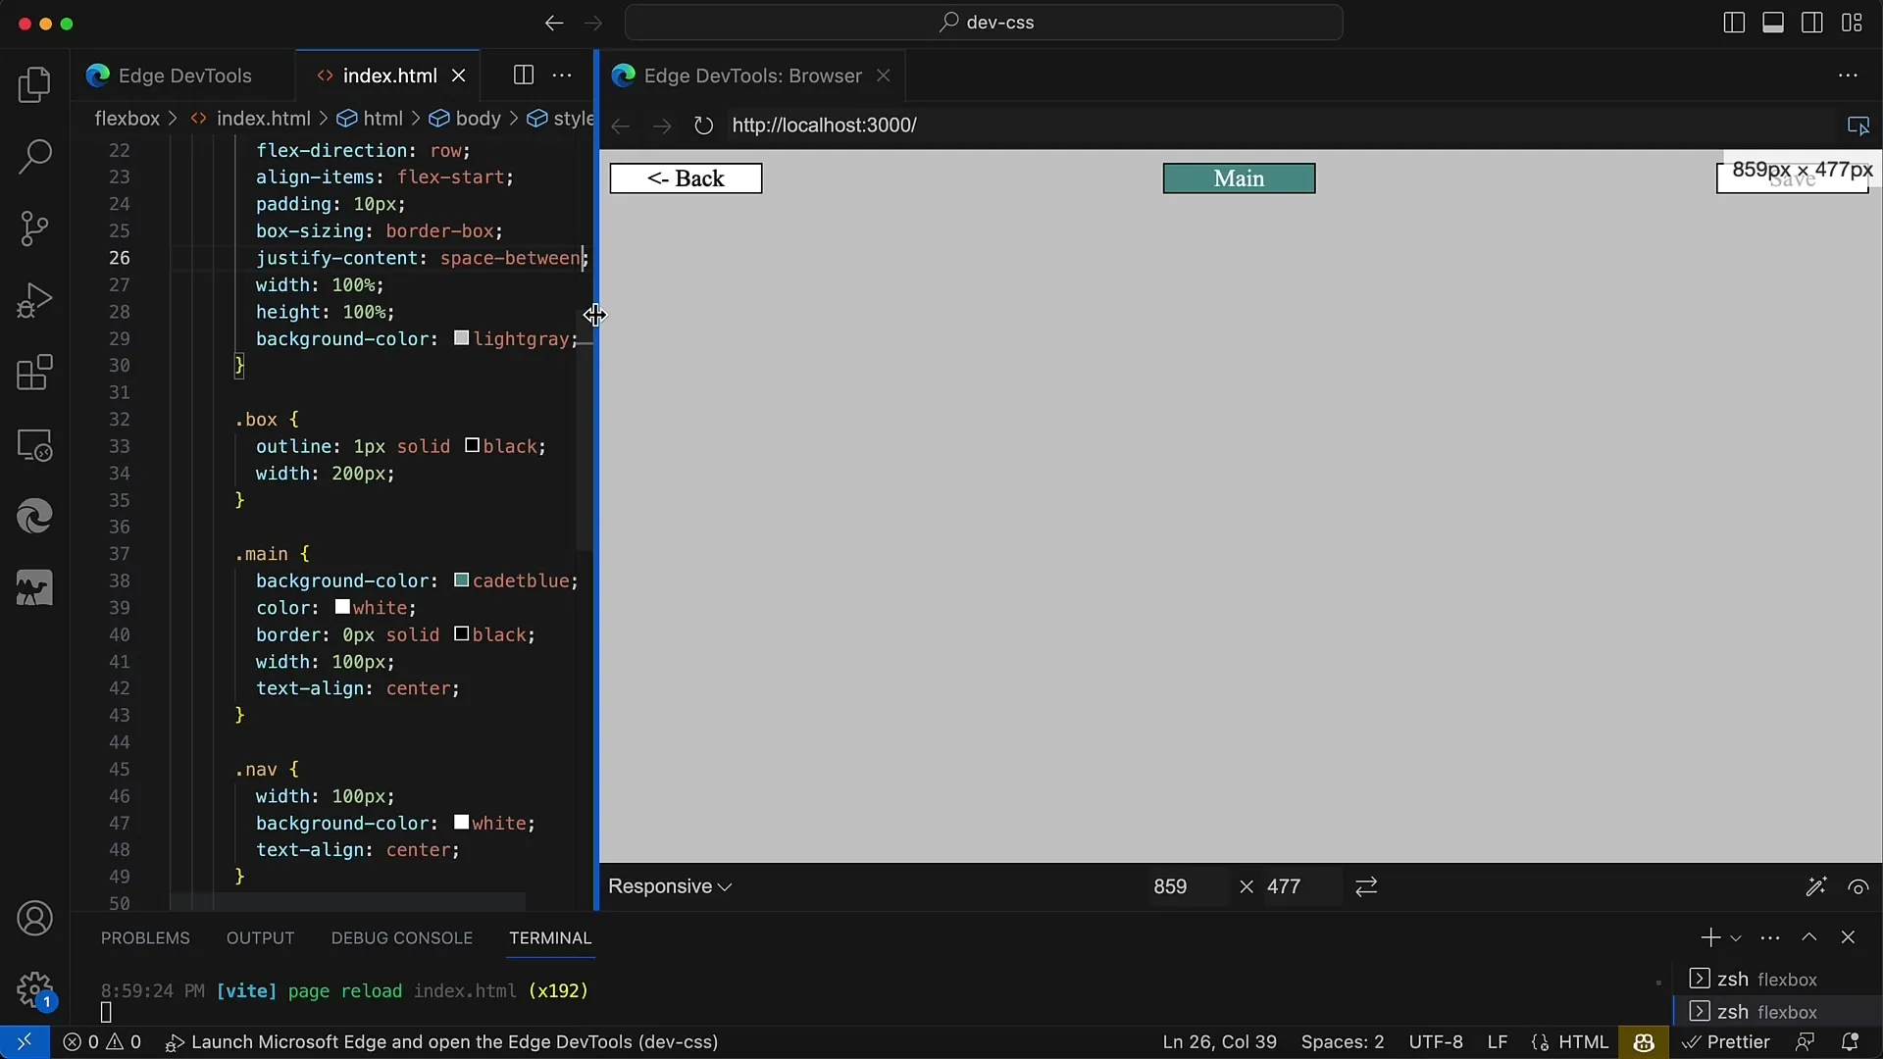1883x1059 pixels.
Task: Open the OUTPUT panel tab
Action: click(x=260, y=938)
